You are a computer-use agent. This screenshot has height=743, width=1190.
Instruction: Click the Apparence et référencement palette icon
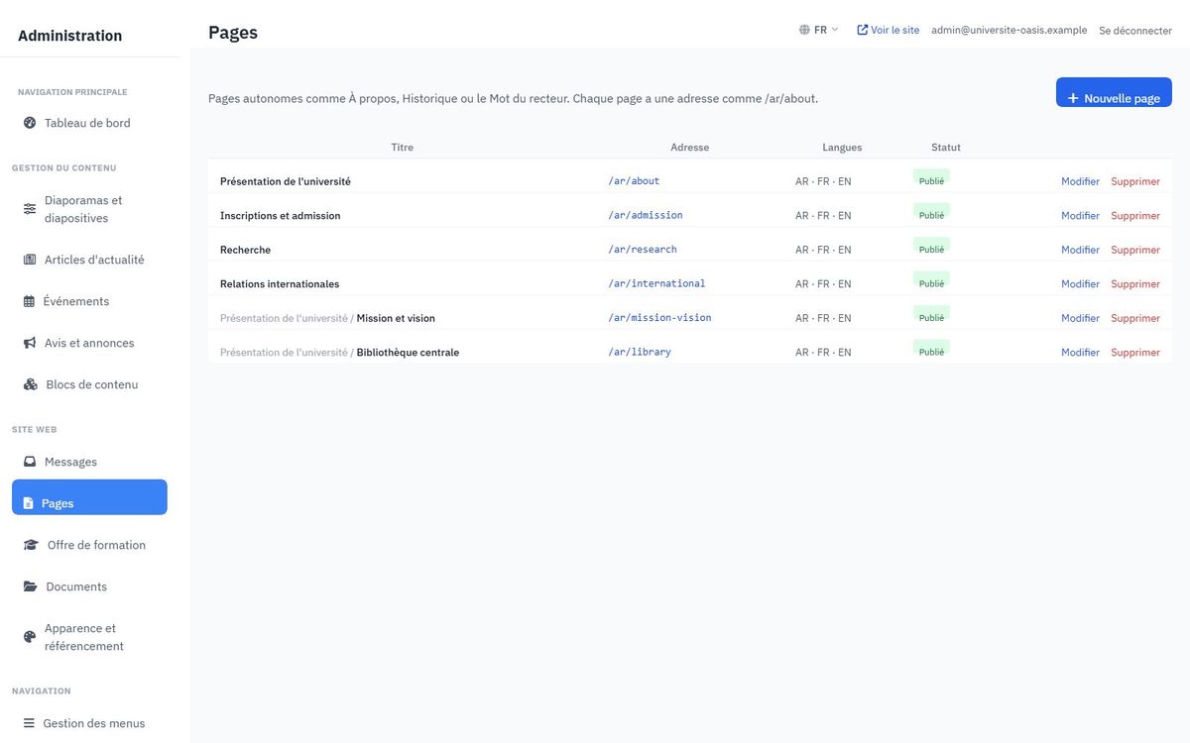[x=30, y=637]
